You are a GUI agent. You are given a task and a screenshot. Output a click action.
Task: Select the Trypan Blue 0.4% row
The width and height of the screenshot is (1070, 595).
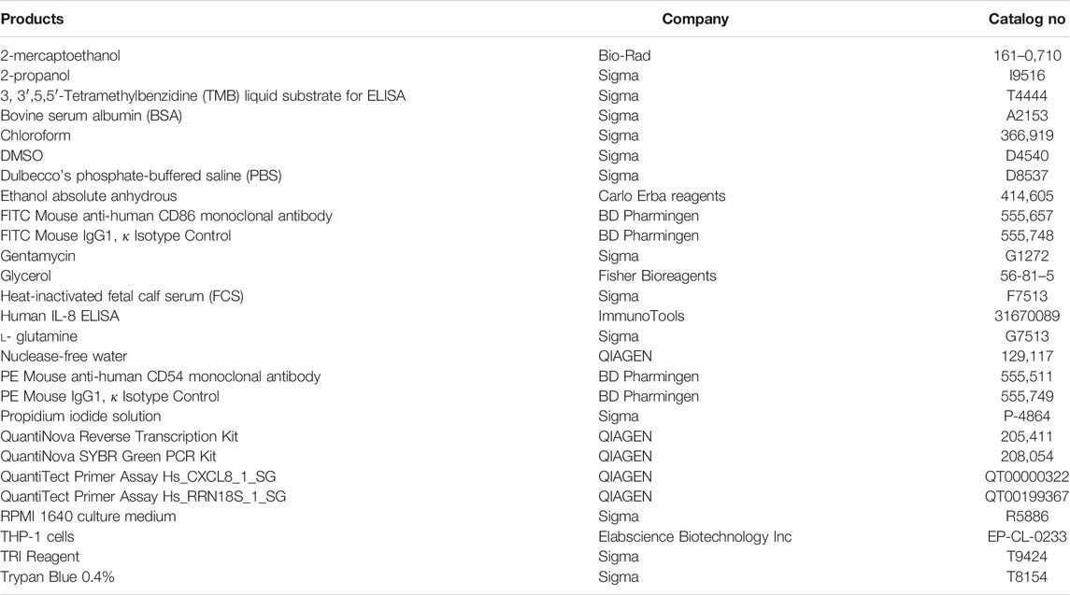point(535,576)
